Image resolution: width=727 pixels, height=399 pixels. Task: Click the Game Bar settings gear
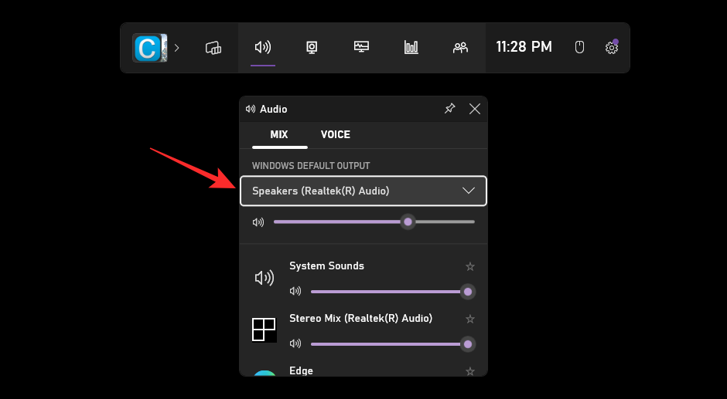[611, 48]
